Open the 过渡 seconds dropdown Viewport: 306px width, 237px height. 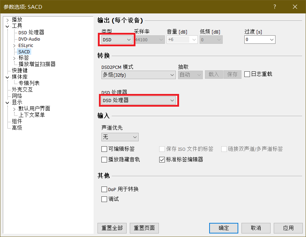pos(260,40)
